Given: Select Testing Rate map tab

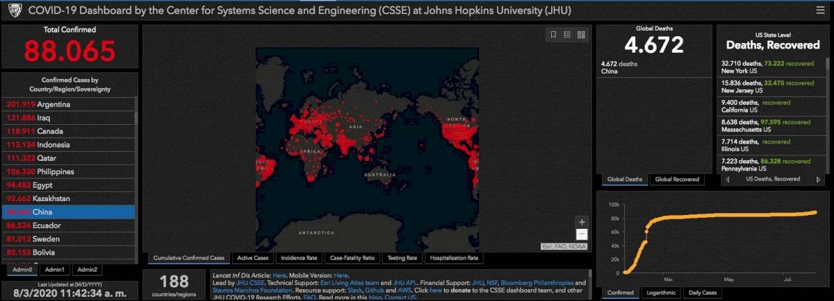Looking at the screenshot, I should (402, 258).
